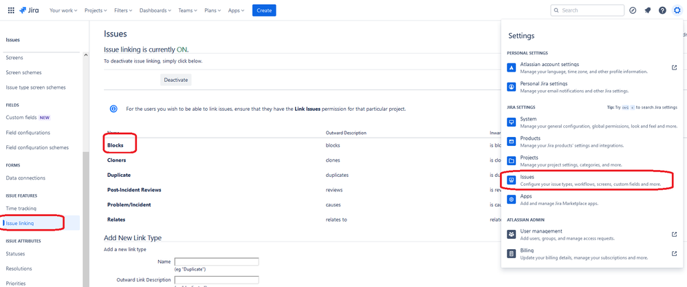
Task: Expand the Projects dropdown menu
Action: pyautogui.click(x=96, y=10)
